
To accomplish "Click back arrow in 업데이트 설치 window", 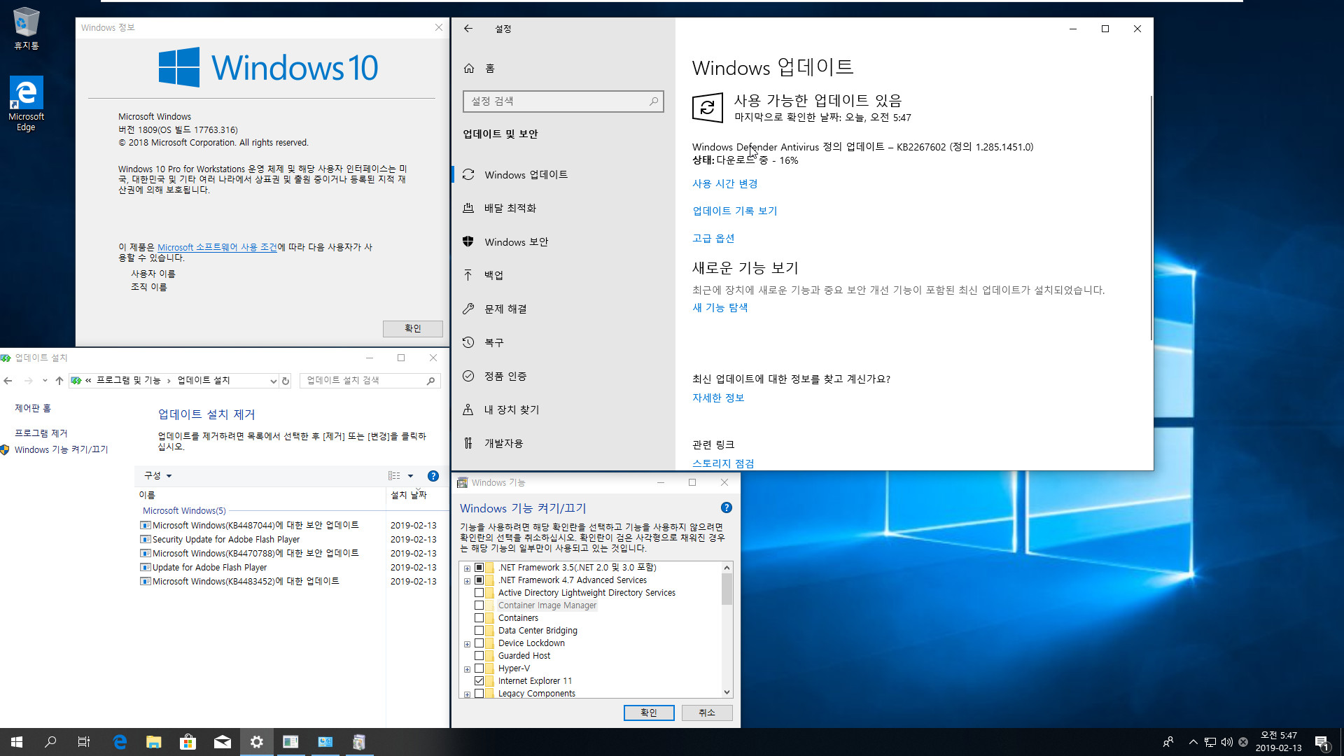I will 8,381.
